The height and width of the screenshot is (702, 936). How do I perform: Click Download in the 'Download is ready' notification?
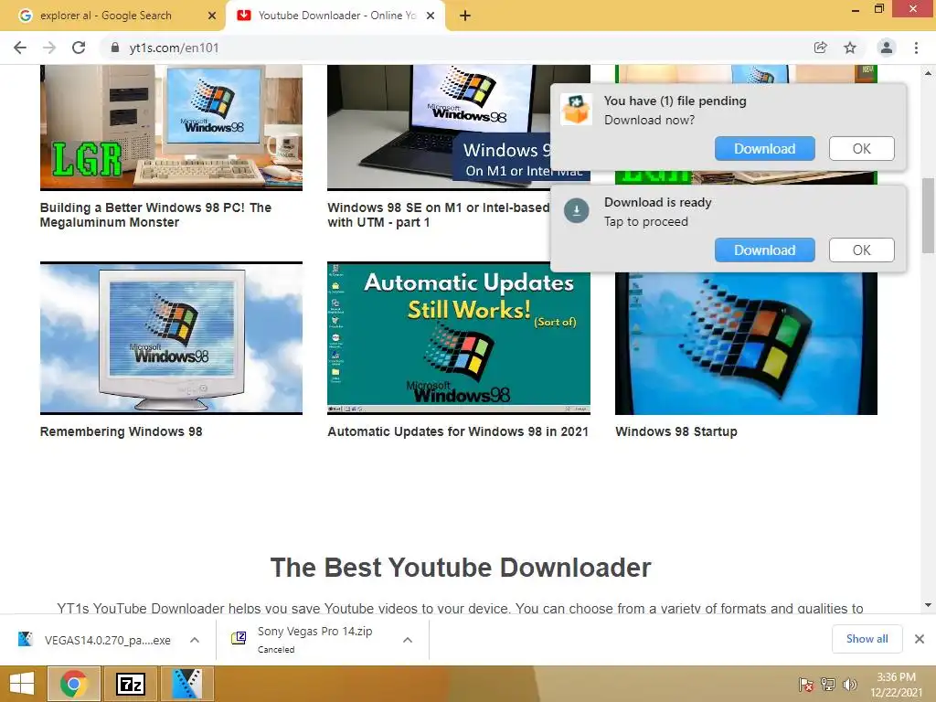(x=765, y=250)
